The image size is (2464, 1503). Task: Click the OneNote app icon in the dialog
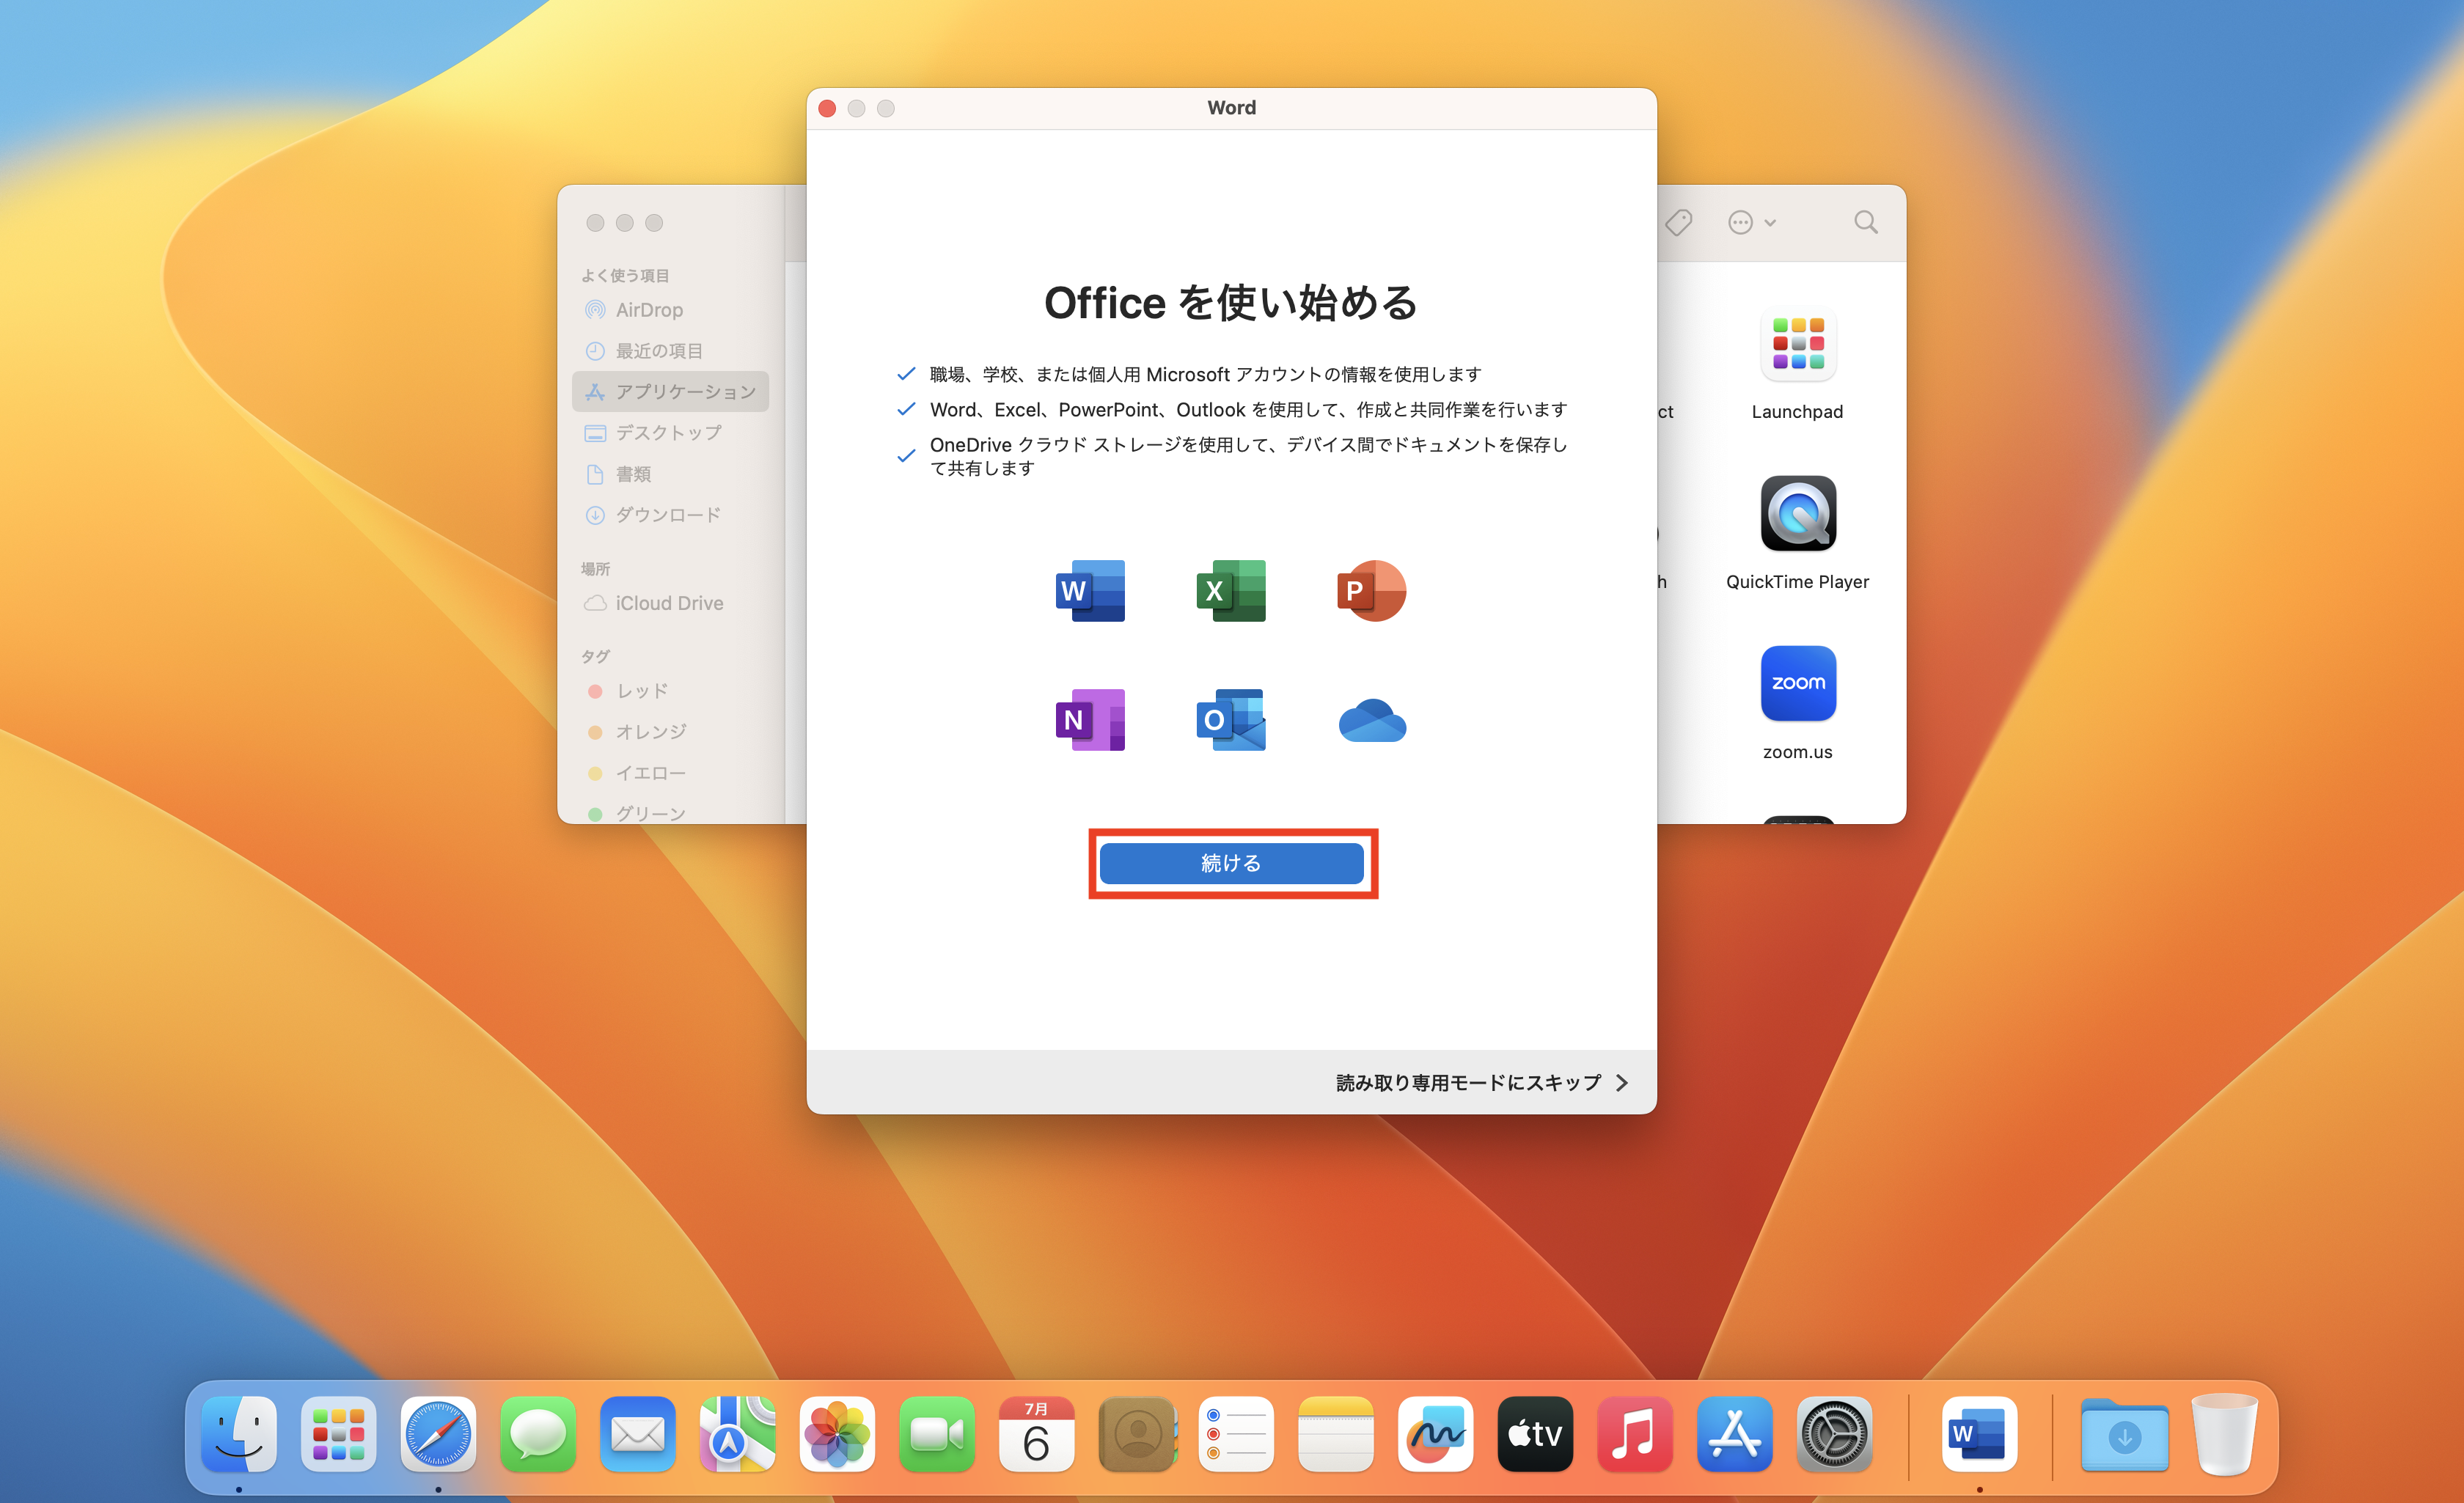click(x=1090, y=720)
